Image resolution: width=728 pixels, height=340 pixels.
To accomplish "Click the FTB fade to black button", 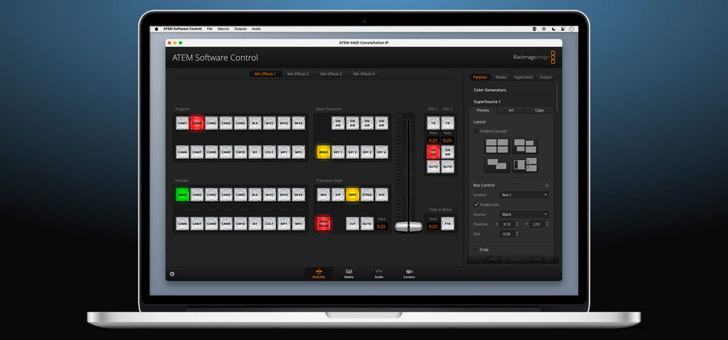I will click(448, 224).
